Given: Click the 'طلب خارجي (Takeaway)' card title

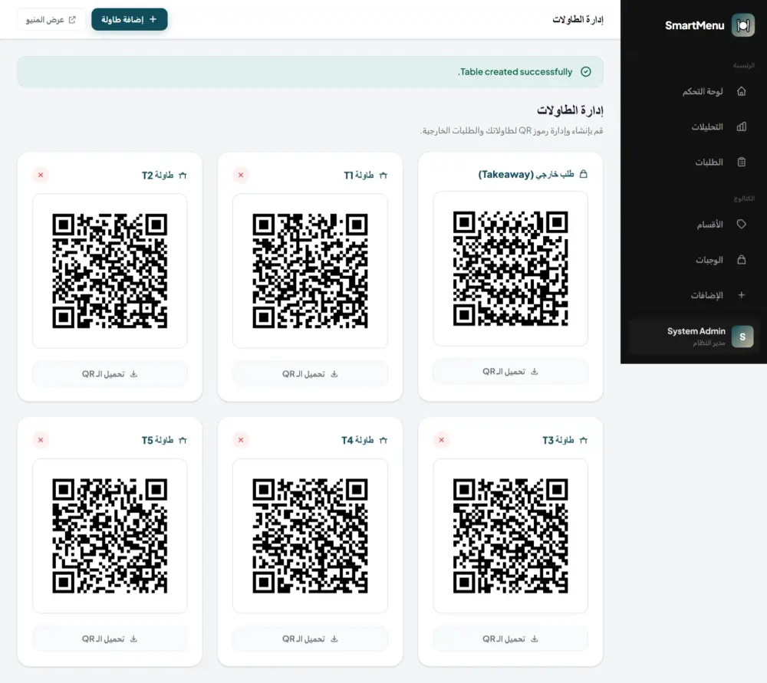Looking at the screenshot, I should point(526,174).
